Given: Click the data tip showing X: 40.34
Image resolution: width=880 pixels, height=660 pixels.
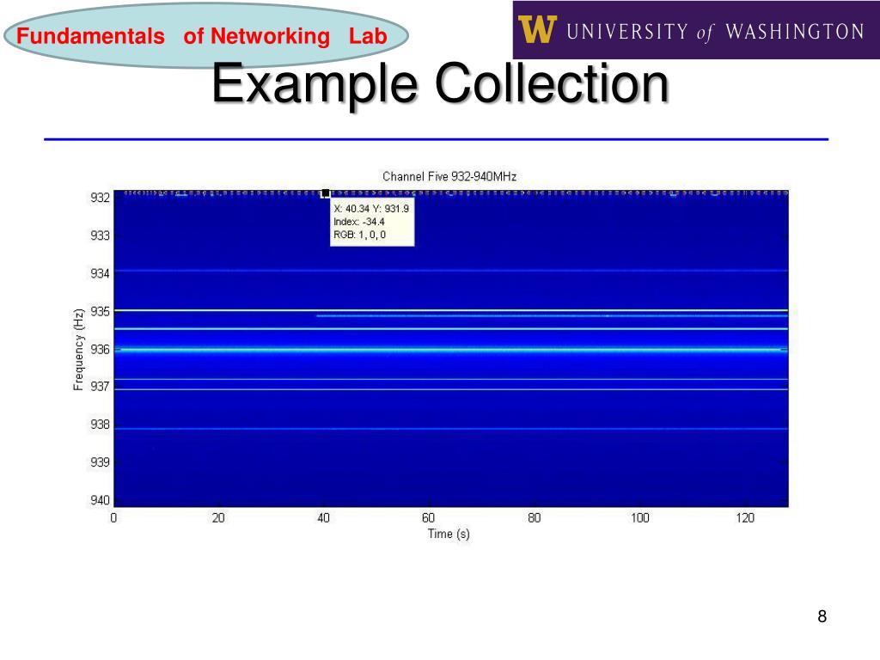Looking at the screenshot, I should (372, 222).
